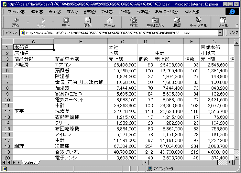Click the My Computer zone icon
241x173 pixels.
pos(149,169)
